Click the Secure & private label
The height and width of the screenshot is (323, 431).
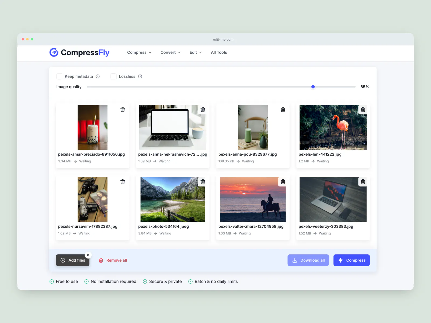165,282
